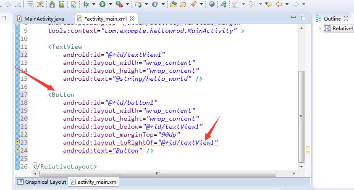
Task: Click the Forward navigation arrow
Action: click(x=296, y=4)
